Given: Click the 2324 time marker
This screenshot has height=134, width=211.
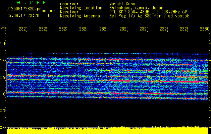Looking at the screenshot, I should click(x=83, y=29).
